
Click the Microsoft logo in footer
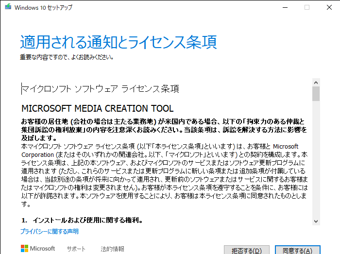[38, 248]
